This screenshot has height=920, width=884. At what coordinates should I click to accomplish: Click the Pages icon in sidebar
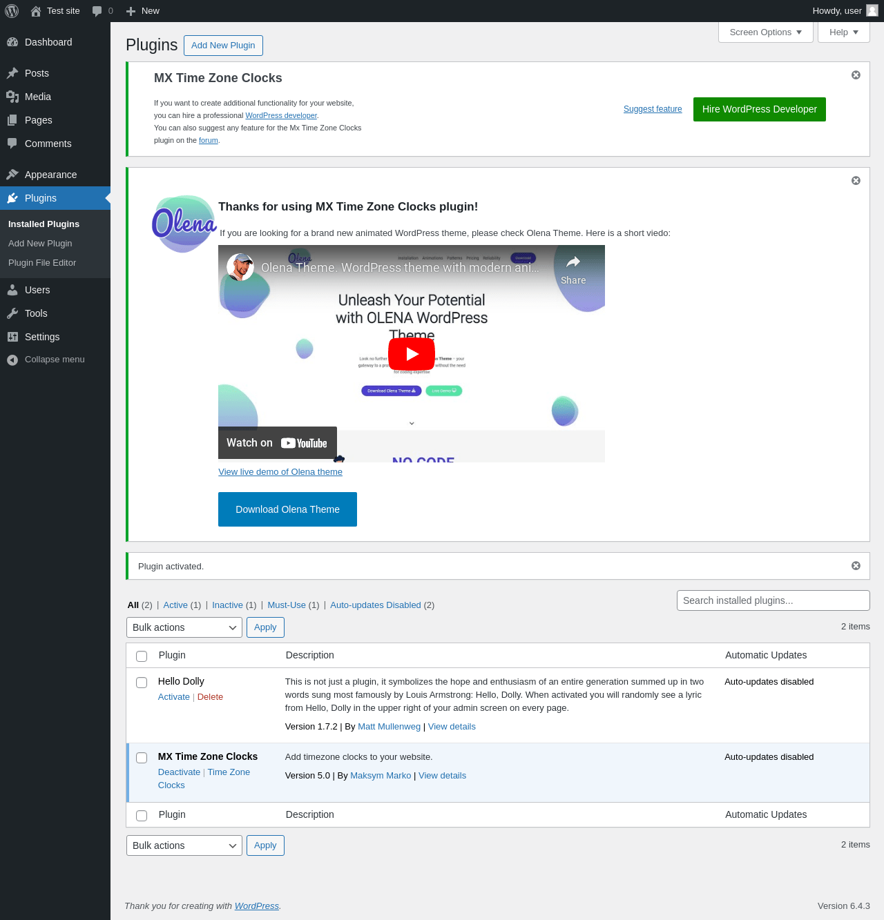[x=12, y=120]
